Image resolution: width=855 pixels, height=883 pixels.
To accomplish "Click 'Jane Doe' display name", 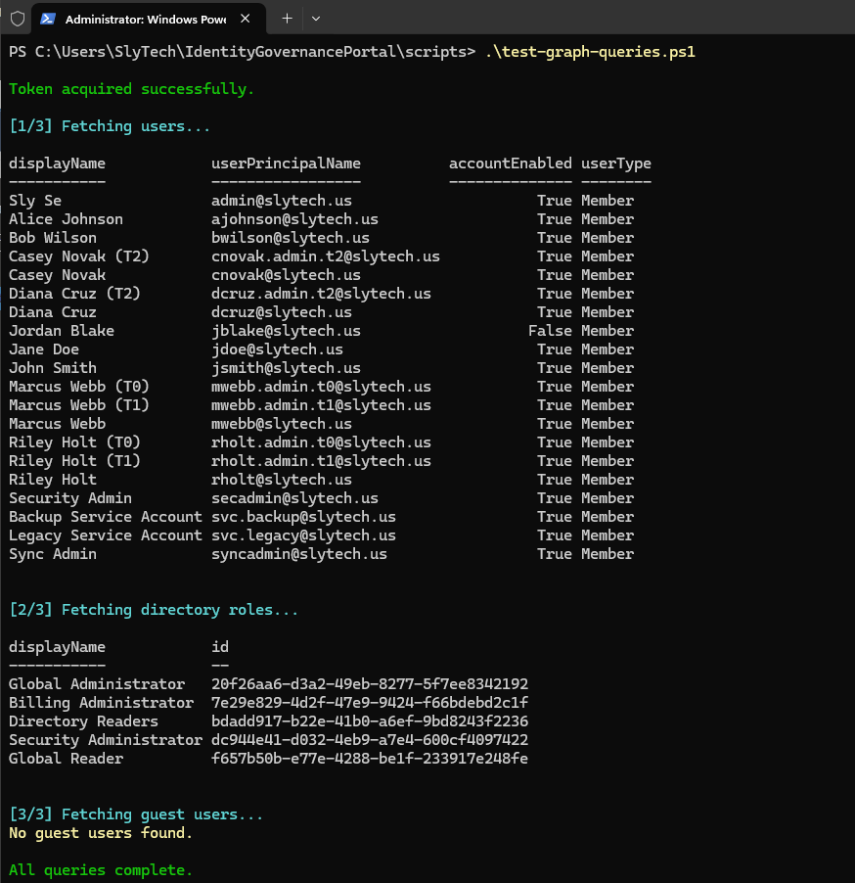I will (x=44, y=349).
